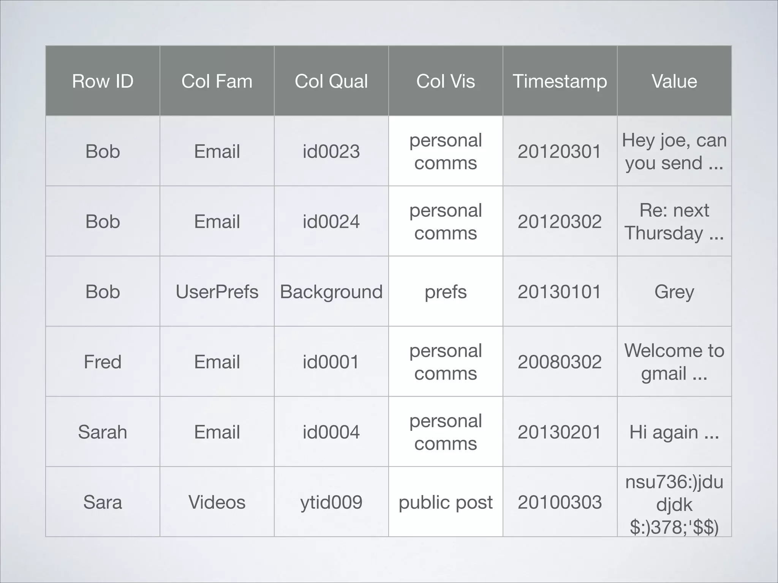
Task: Click the 'Sara' row ID cell
Action: [x=103, y=502]
